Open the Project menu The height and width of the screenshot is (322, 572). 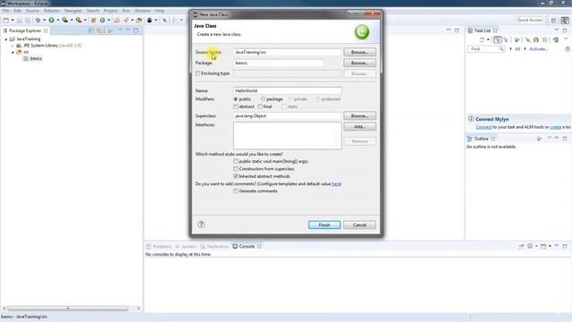click(x=111, y=11)
